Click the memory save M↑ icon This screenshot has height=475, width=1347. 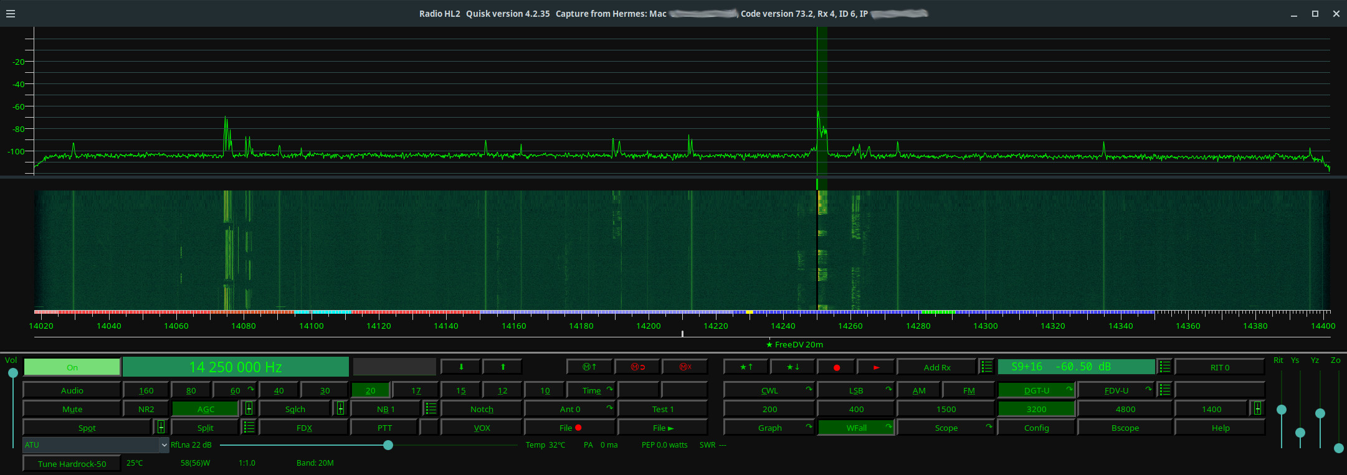point(589,367)
